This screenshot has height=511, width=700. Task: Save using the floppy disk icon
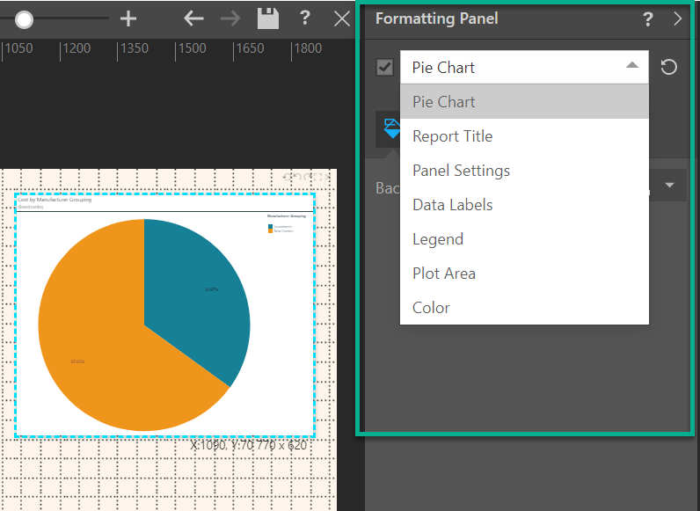267,18
